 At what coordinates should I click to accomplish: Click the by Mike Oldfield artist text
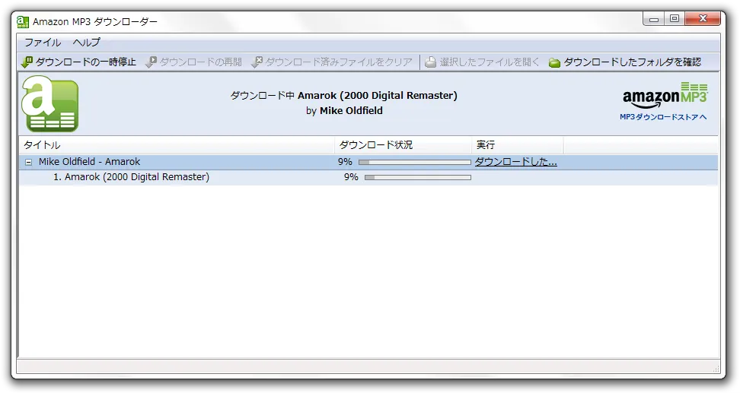344,111
